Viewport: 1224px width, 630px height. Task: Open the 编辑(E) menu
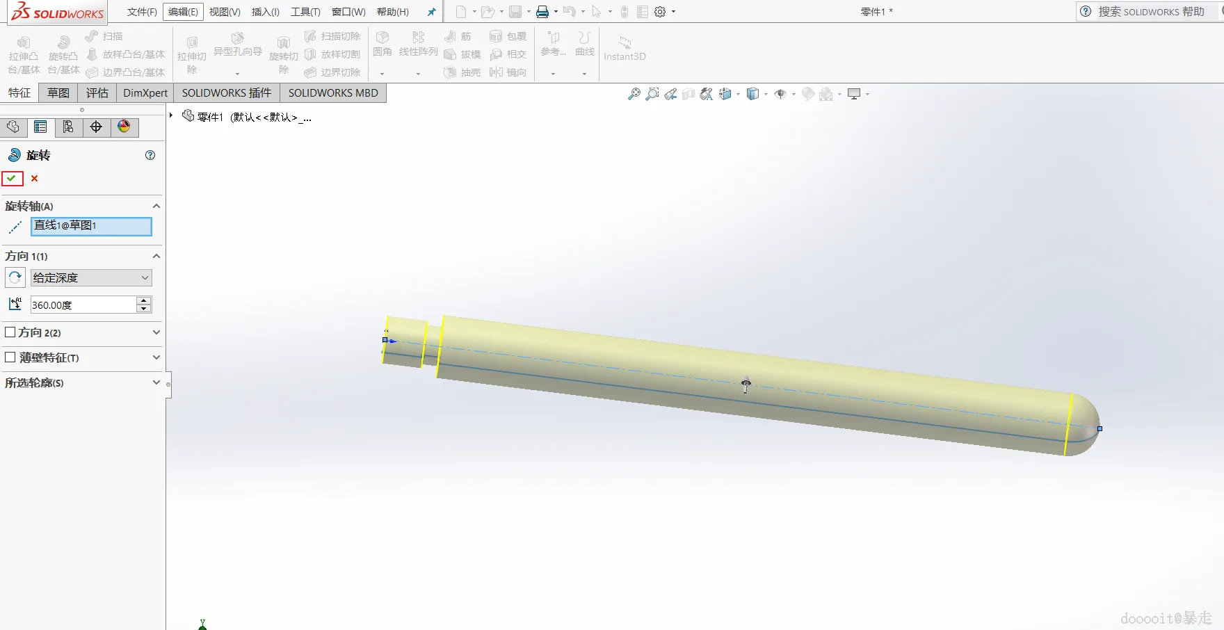[183, 12]
